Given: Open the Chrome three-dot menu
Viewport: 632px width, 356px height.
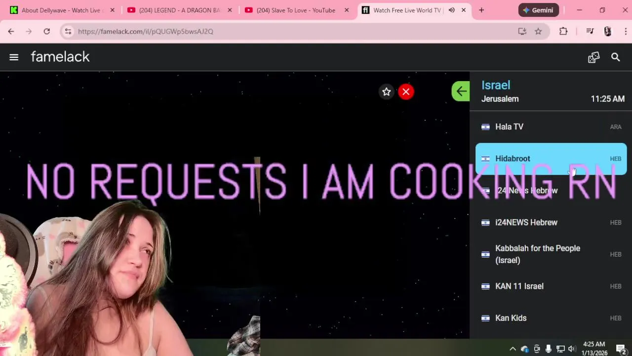Looking at the screenshot, I should point(626,31).
